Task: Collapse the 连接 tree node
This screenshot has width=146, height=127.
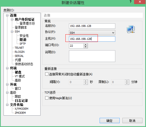Action: [7, 15]
